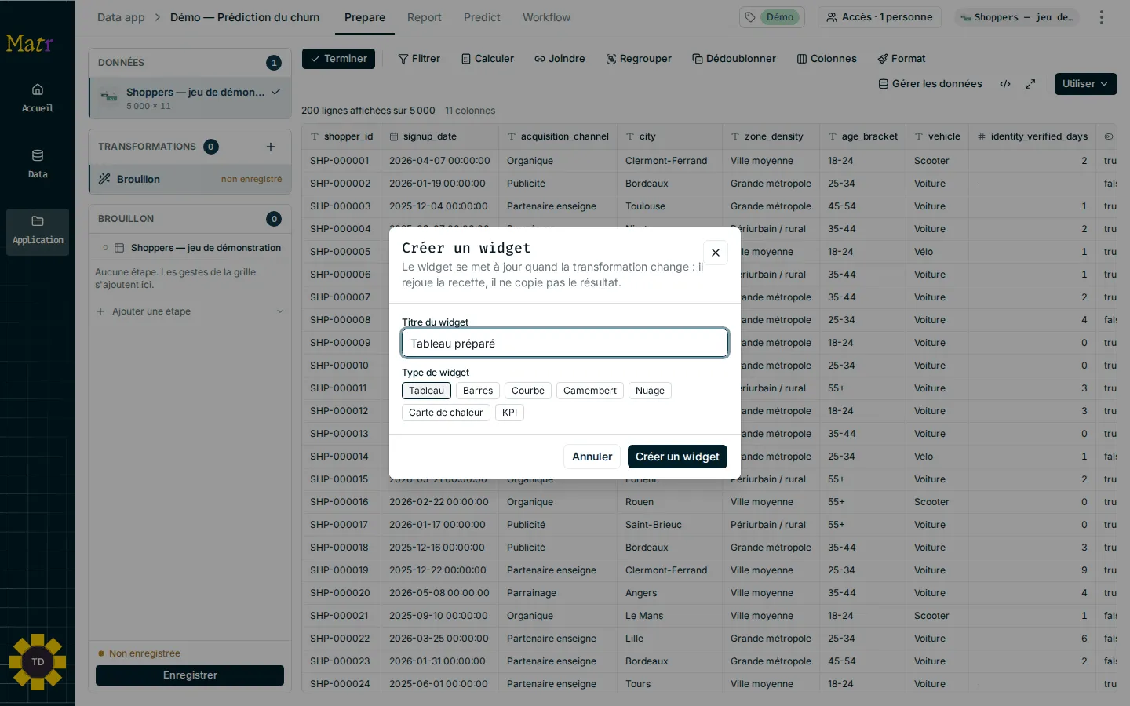Open the Dédoublonner tool

pos(734,59)
